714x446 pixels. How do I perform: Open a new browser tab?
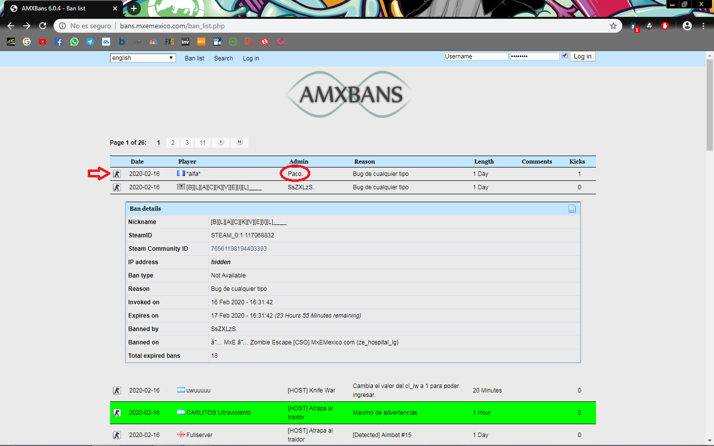point(133,8)
